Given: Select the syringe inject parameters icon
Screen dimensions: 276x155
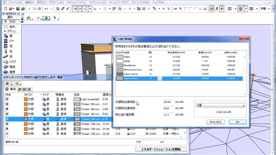Looking at the screenshot, I should pos(68,9).
